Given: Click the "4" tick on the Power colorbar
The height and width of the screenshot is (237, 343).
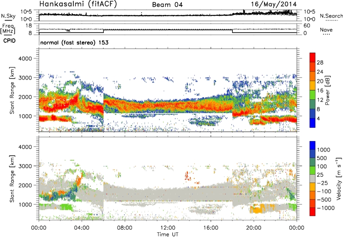Looking at the screenshot, I should pos(318,118).
